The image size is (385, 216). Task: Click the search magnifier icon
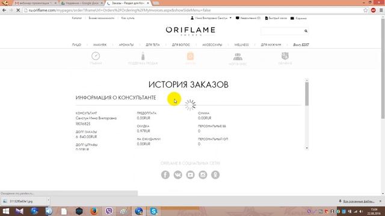tap(306, 31)
